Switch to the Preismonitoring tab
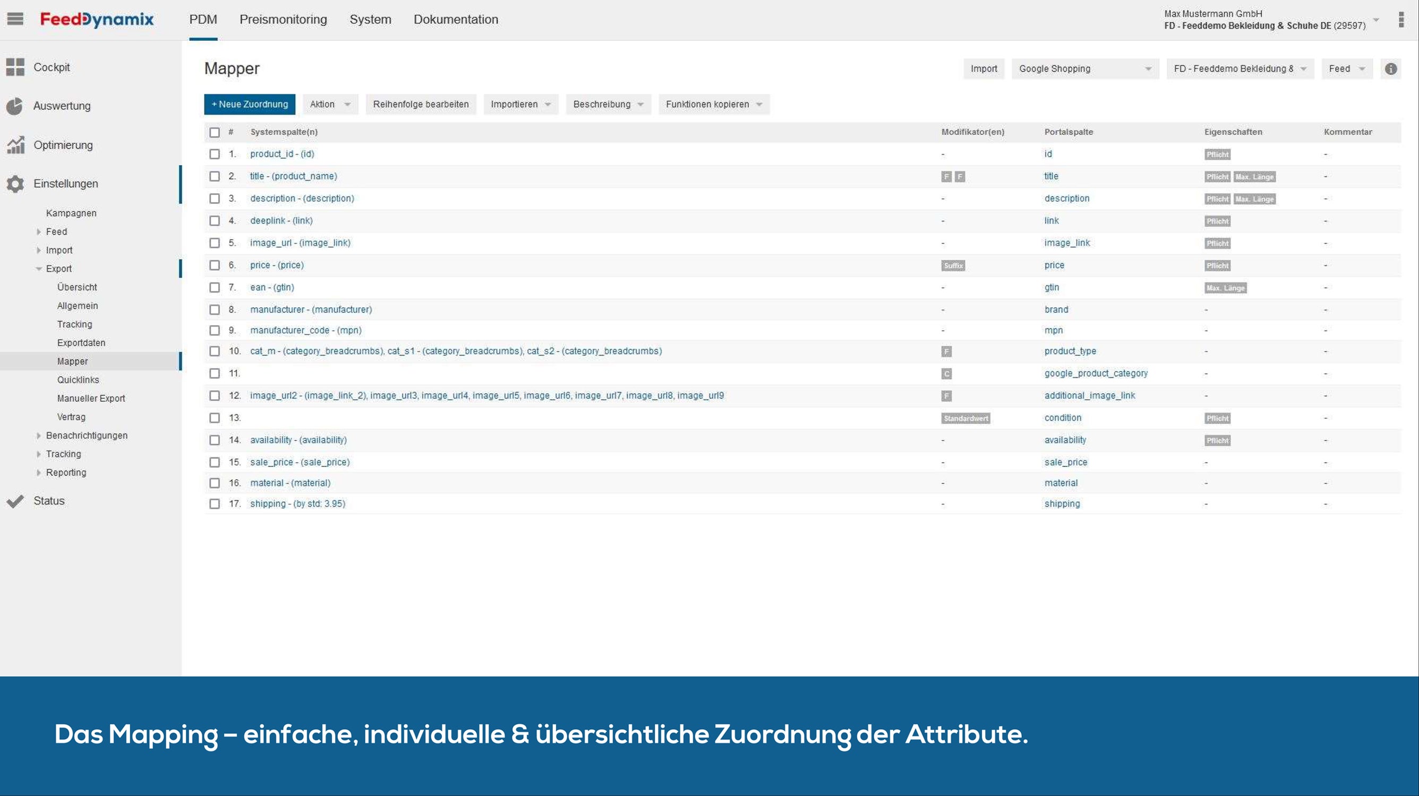The image size is (1419, 796). pyautogui.click(x=283, y=20)
